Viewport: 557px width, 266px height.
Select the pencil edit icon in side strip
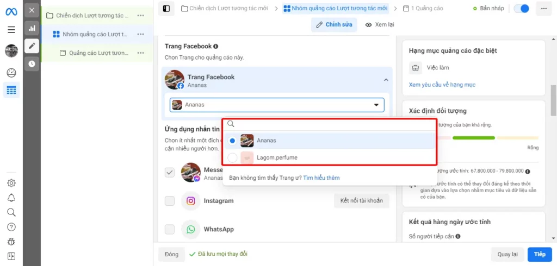[32, 46]
